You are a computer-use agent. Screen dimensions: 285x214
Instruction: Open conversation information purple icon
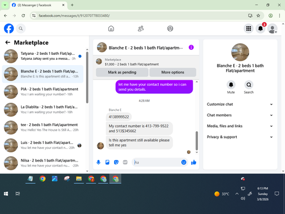point(191,47)
